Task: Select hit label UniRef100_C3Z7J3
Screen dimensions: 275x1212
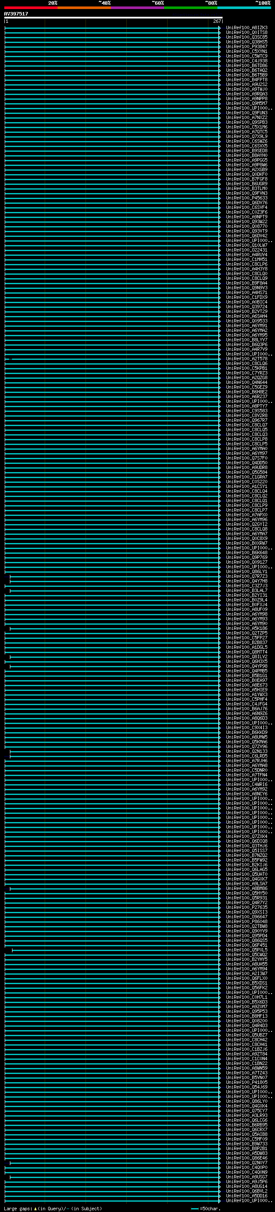Action: click(247, 586)
